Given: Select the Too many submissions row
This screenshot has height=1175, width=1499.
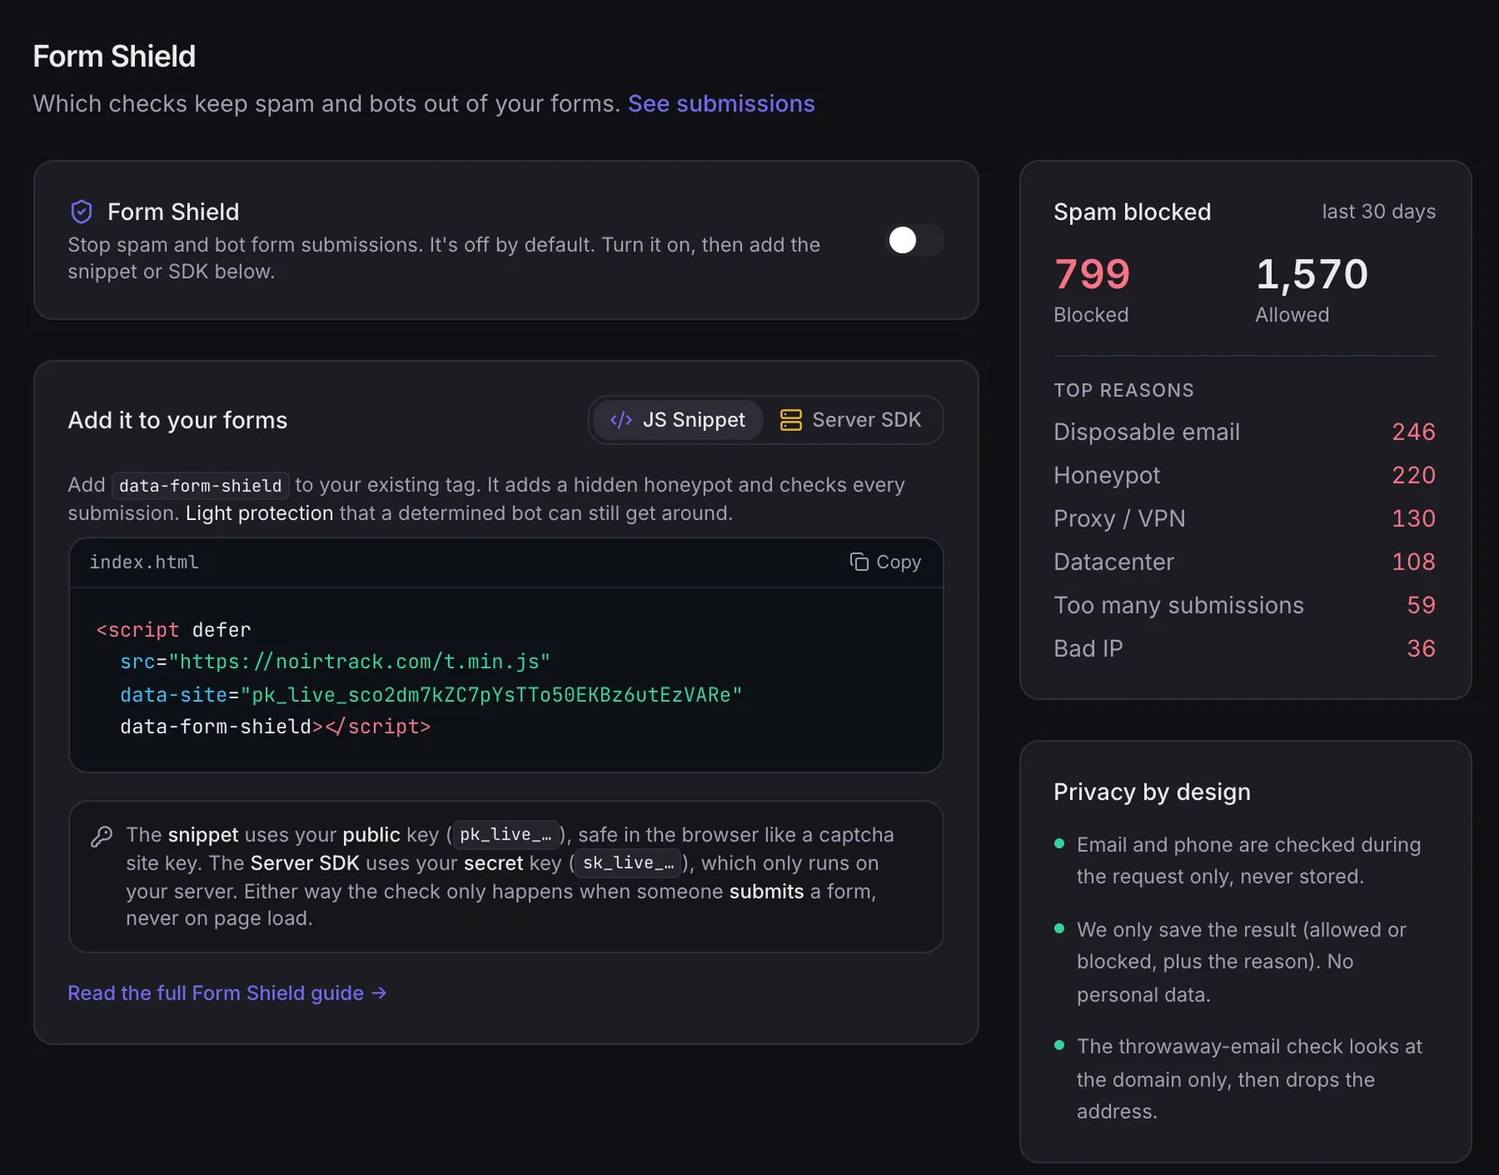Looking at the screenshot, I should coord(1244,605).
